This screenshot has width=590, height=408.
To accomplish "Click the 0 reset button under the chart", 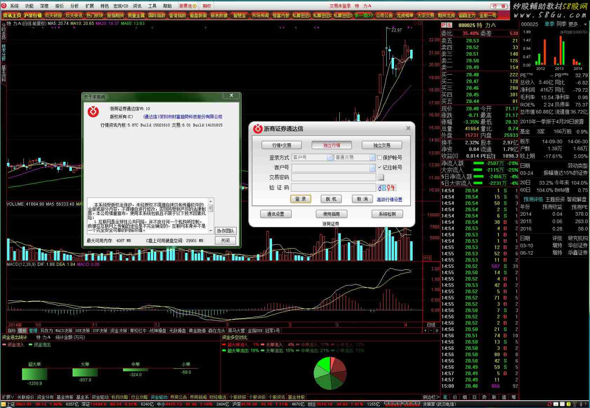I will pos(437,331).
